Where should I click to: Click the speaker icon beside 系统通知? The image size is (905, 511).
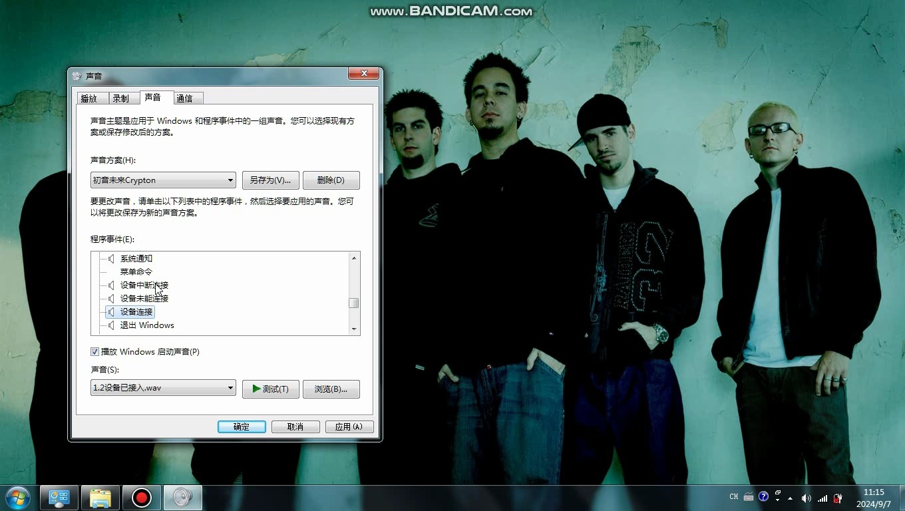coord(112,258)
